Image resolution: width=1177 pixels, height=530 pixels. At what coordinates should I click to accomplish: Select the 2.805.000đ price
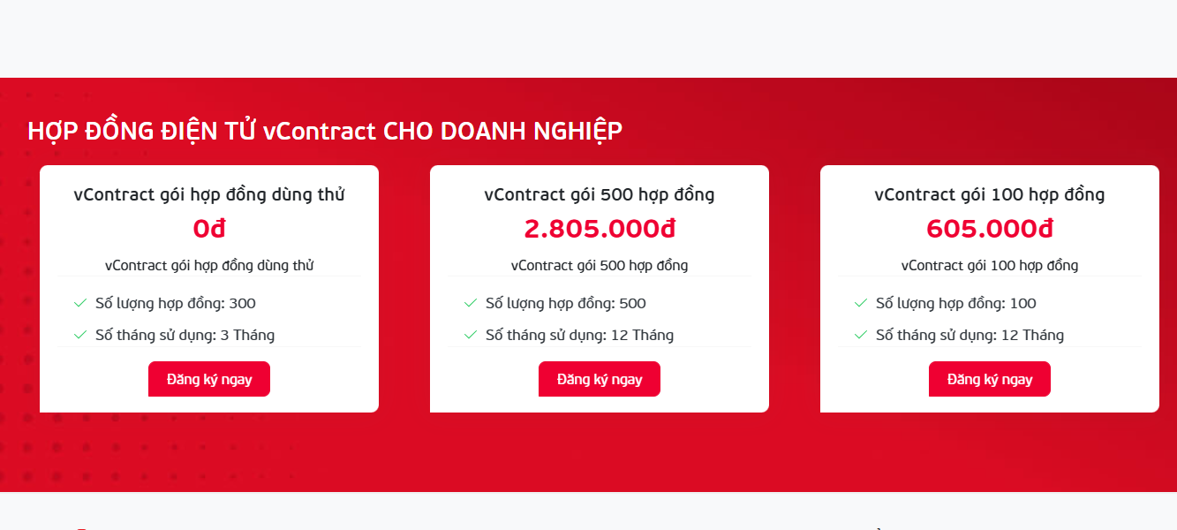(x=600, y=229)
